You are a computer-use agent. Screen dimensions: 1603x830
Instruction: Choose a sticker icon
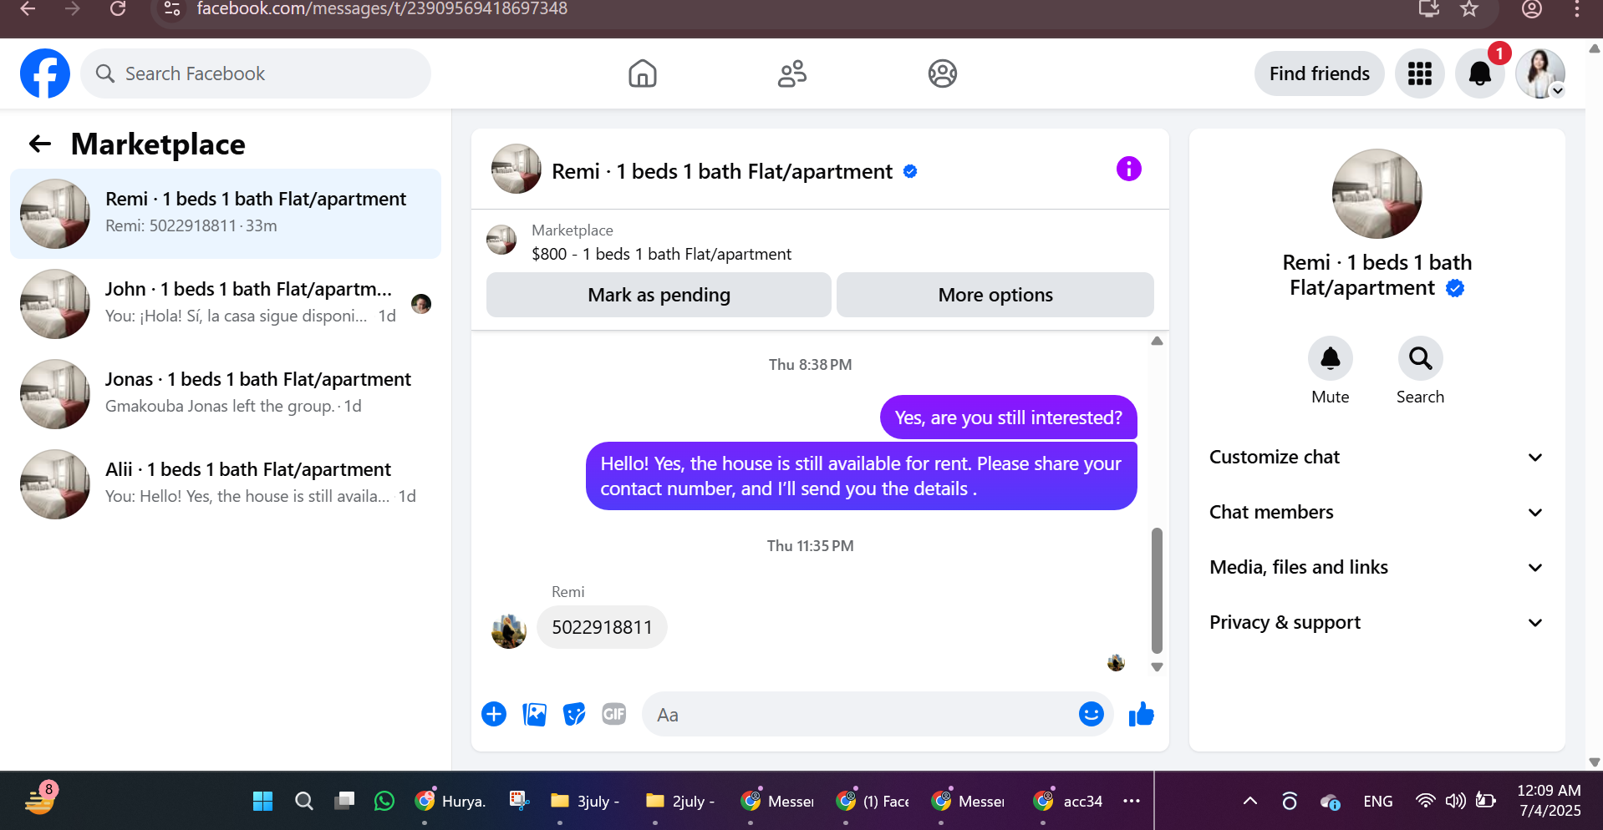click(574, 714)
